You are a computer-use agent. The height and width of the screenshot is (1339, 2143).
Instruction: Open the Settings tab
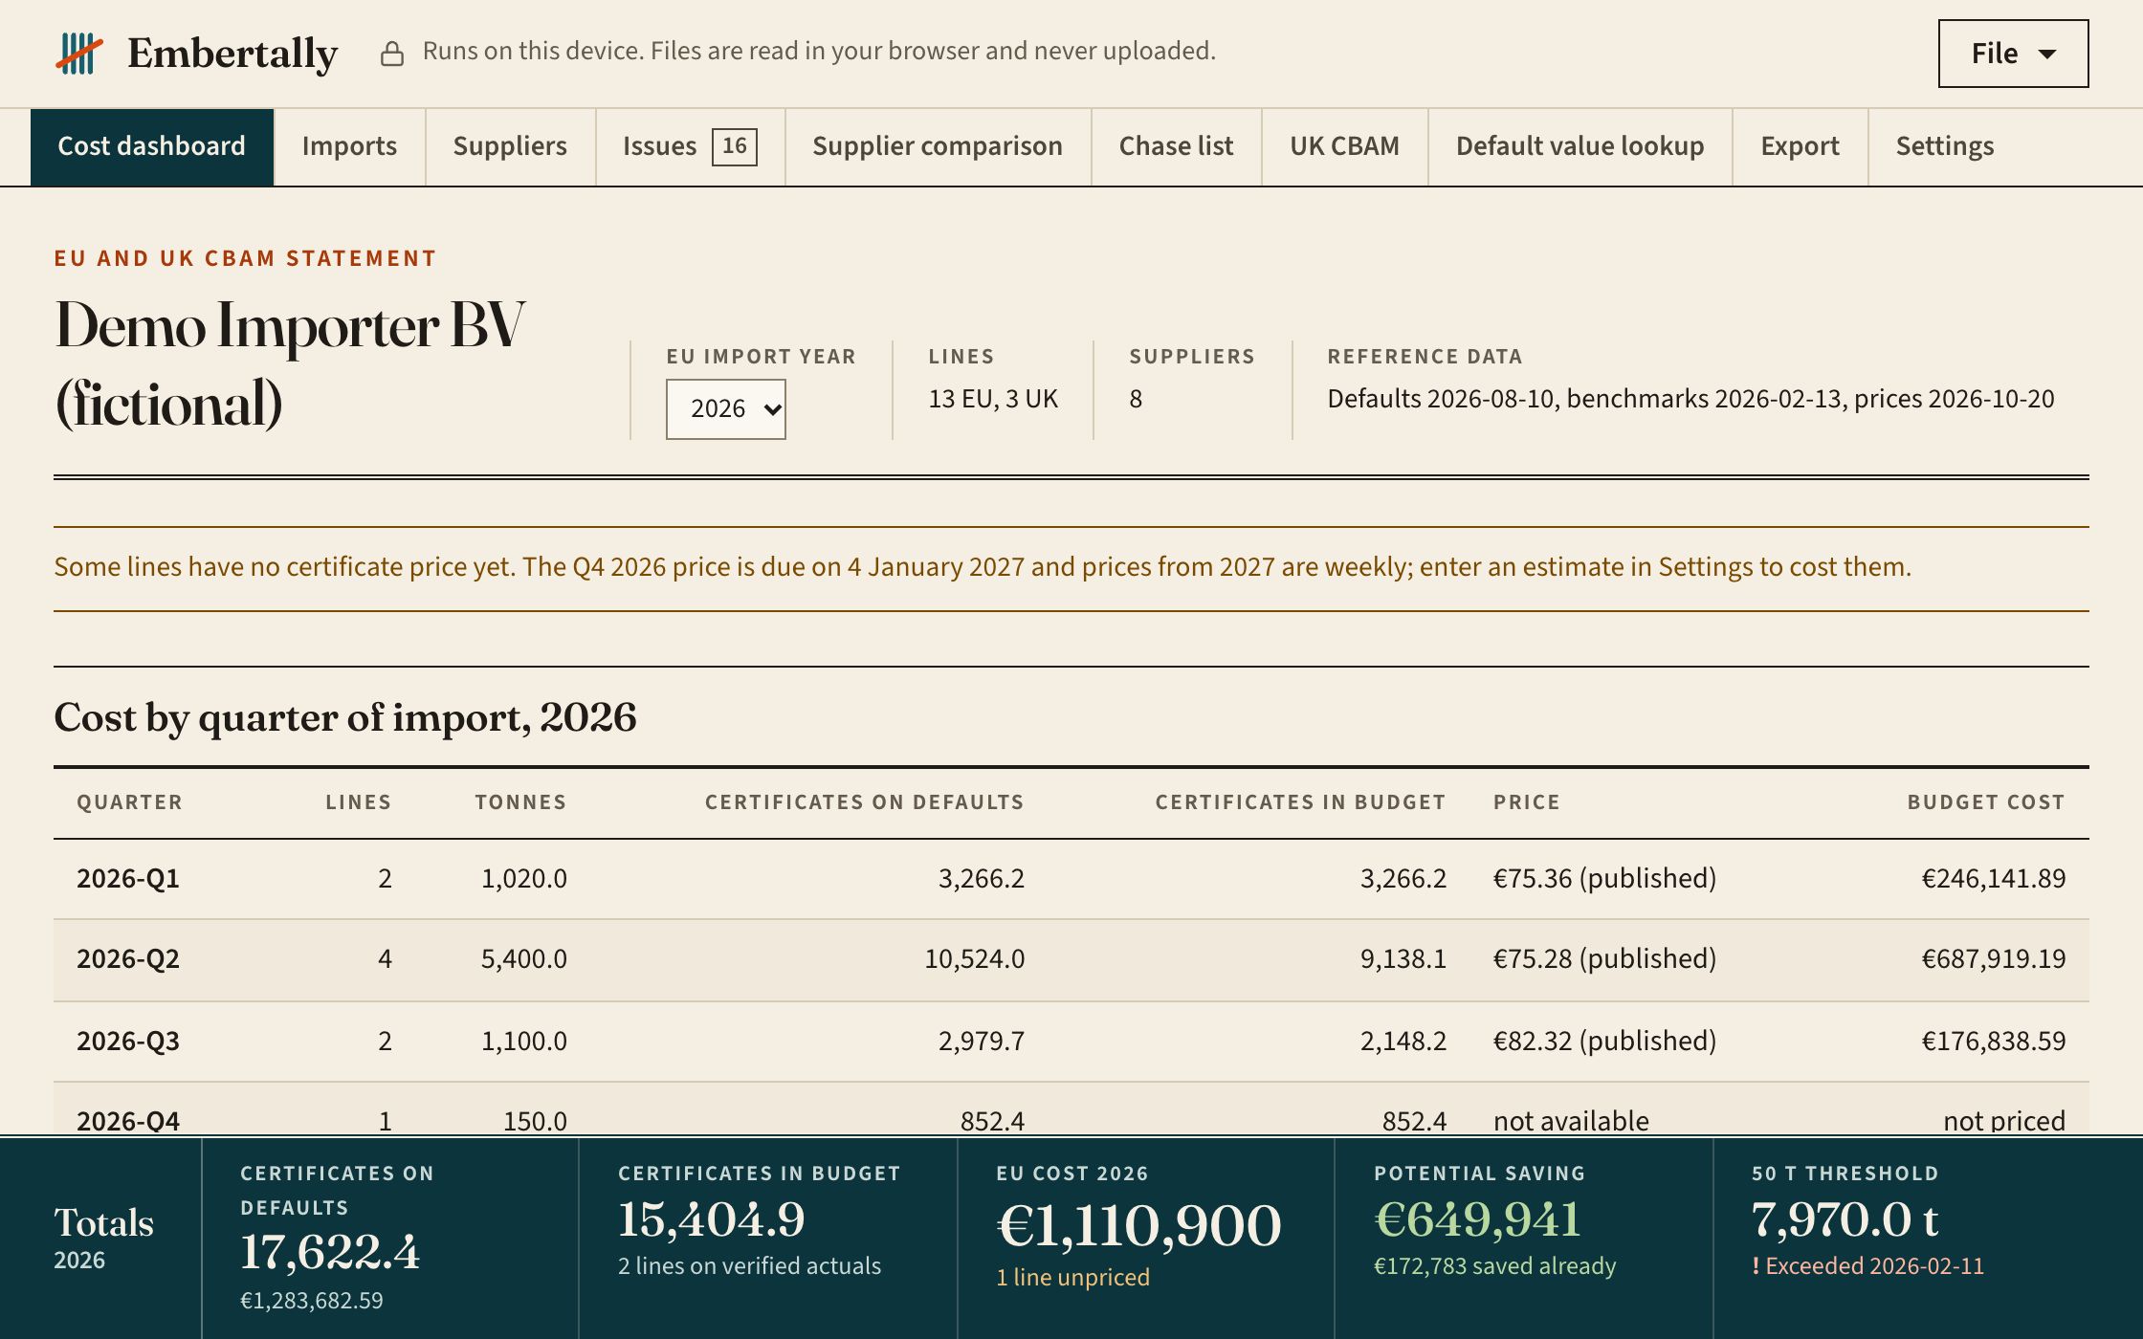coord(1945,146)
